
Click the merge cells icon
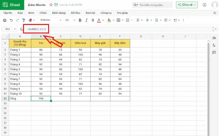[x=128, y=20]
